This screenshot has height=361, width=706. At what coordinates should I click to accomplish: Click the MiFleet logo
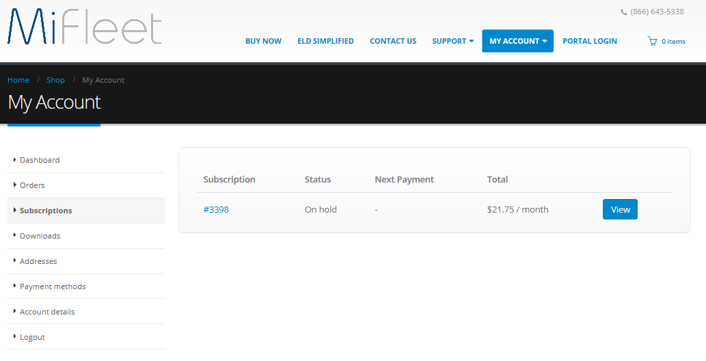[85, 27]
